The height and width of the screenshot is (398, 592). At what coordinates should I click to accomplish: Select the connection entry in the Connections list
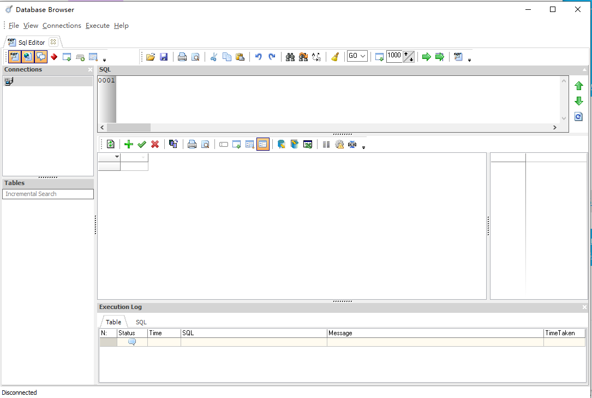click(x=48, y=81)
